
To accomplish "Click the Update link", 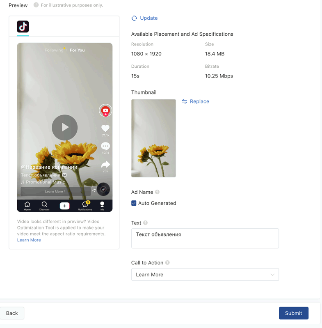I will coord(144,18).
